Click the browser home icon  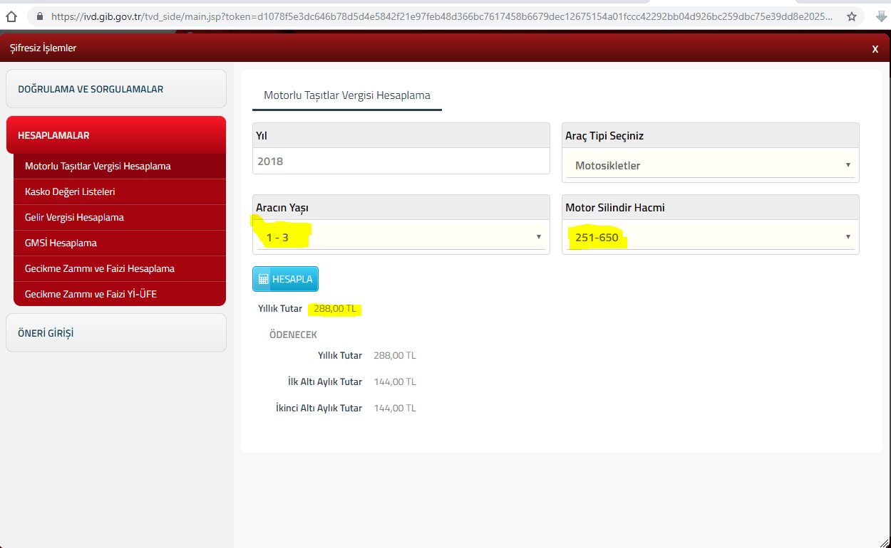(x=11, y=16)
